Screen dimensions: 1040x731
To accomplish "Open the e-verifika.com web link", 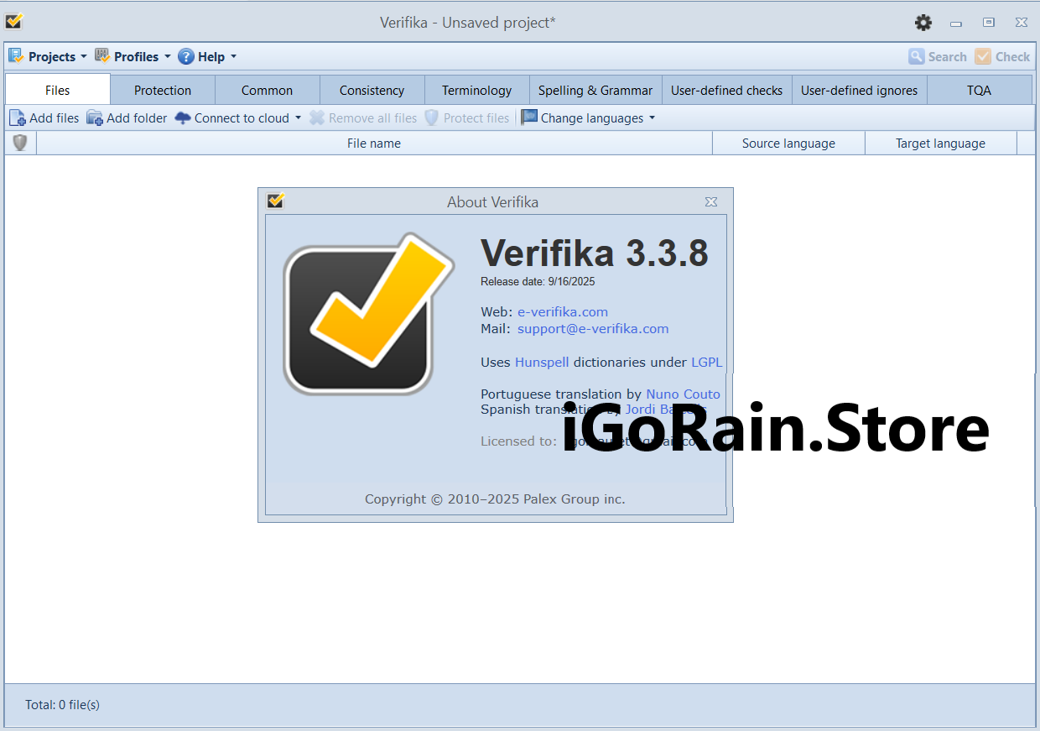I will [562, 312].
